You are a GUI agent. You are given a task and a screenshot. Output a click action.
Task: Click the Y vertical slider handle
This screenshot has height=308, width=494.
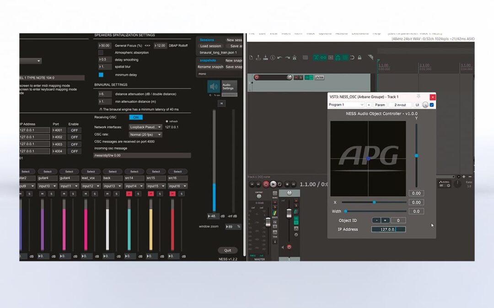click(416, 156)
